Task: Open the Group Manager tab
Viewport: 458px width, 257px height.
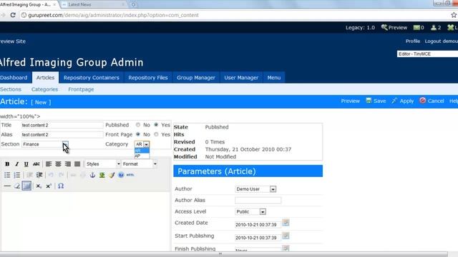Action: pyautogui.click(x=196, y=78)
